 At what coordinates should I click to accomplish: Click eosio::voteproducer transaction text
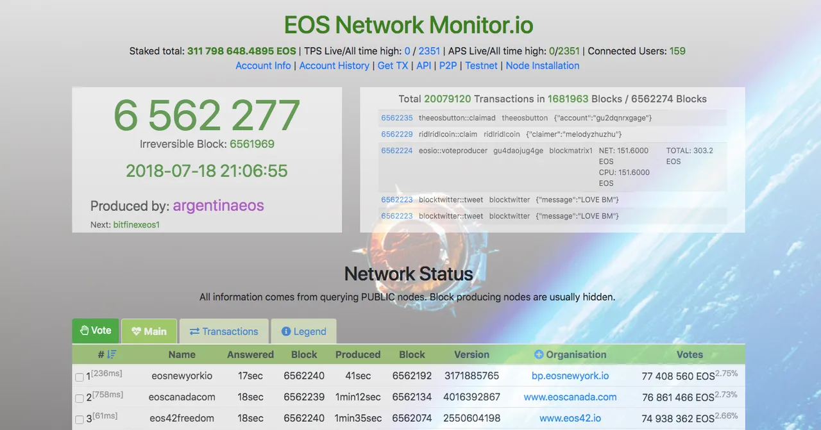pyautogui.click(x=453, y=151)
